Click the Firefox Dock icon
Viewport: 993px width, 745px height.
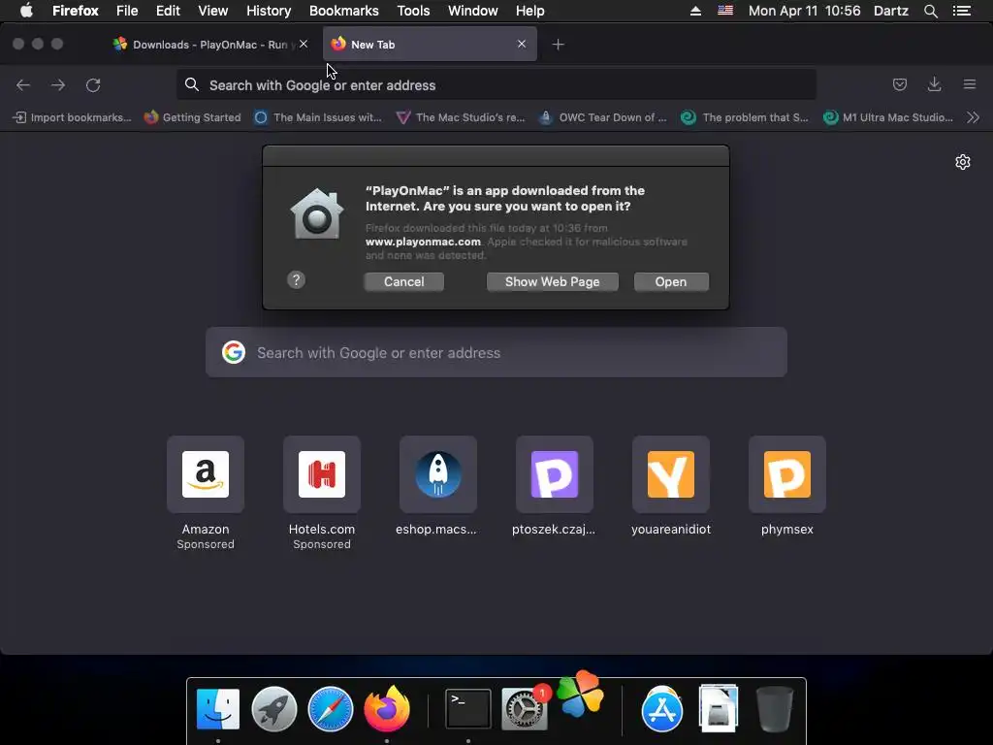click(386, 707)
